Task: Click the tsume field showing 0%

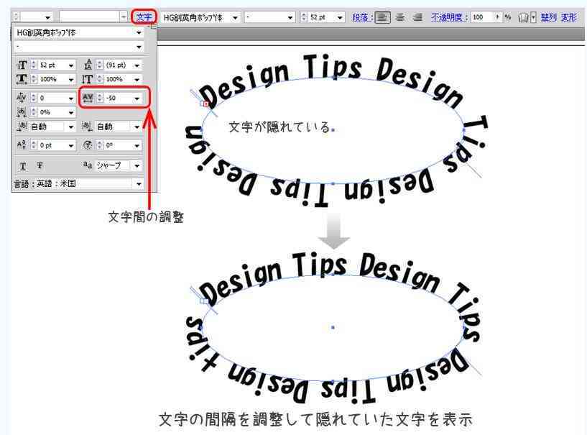Action: click(52, 112)
